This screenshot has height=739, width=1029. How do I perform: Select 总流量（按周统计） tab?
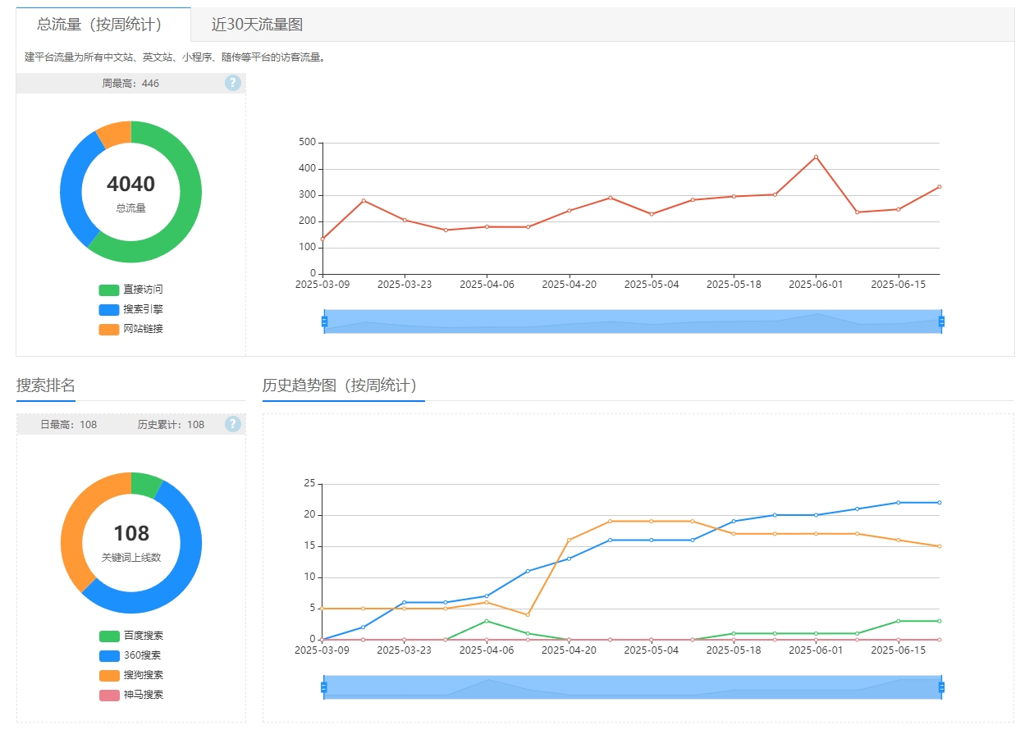[x=99, y=25]
